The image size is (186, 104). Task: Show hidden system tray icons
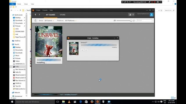click(x=153, y=102)
